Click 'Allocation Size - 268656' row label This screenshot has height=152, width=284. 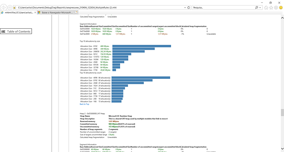point(90,51)
